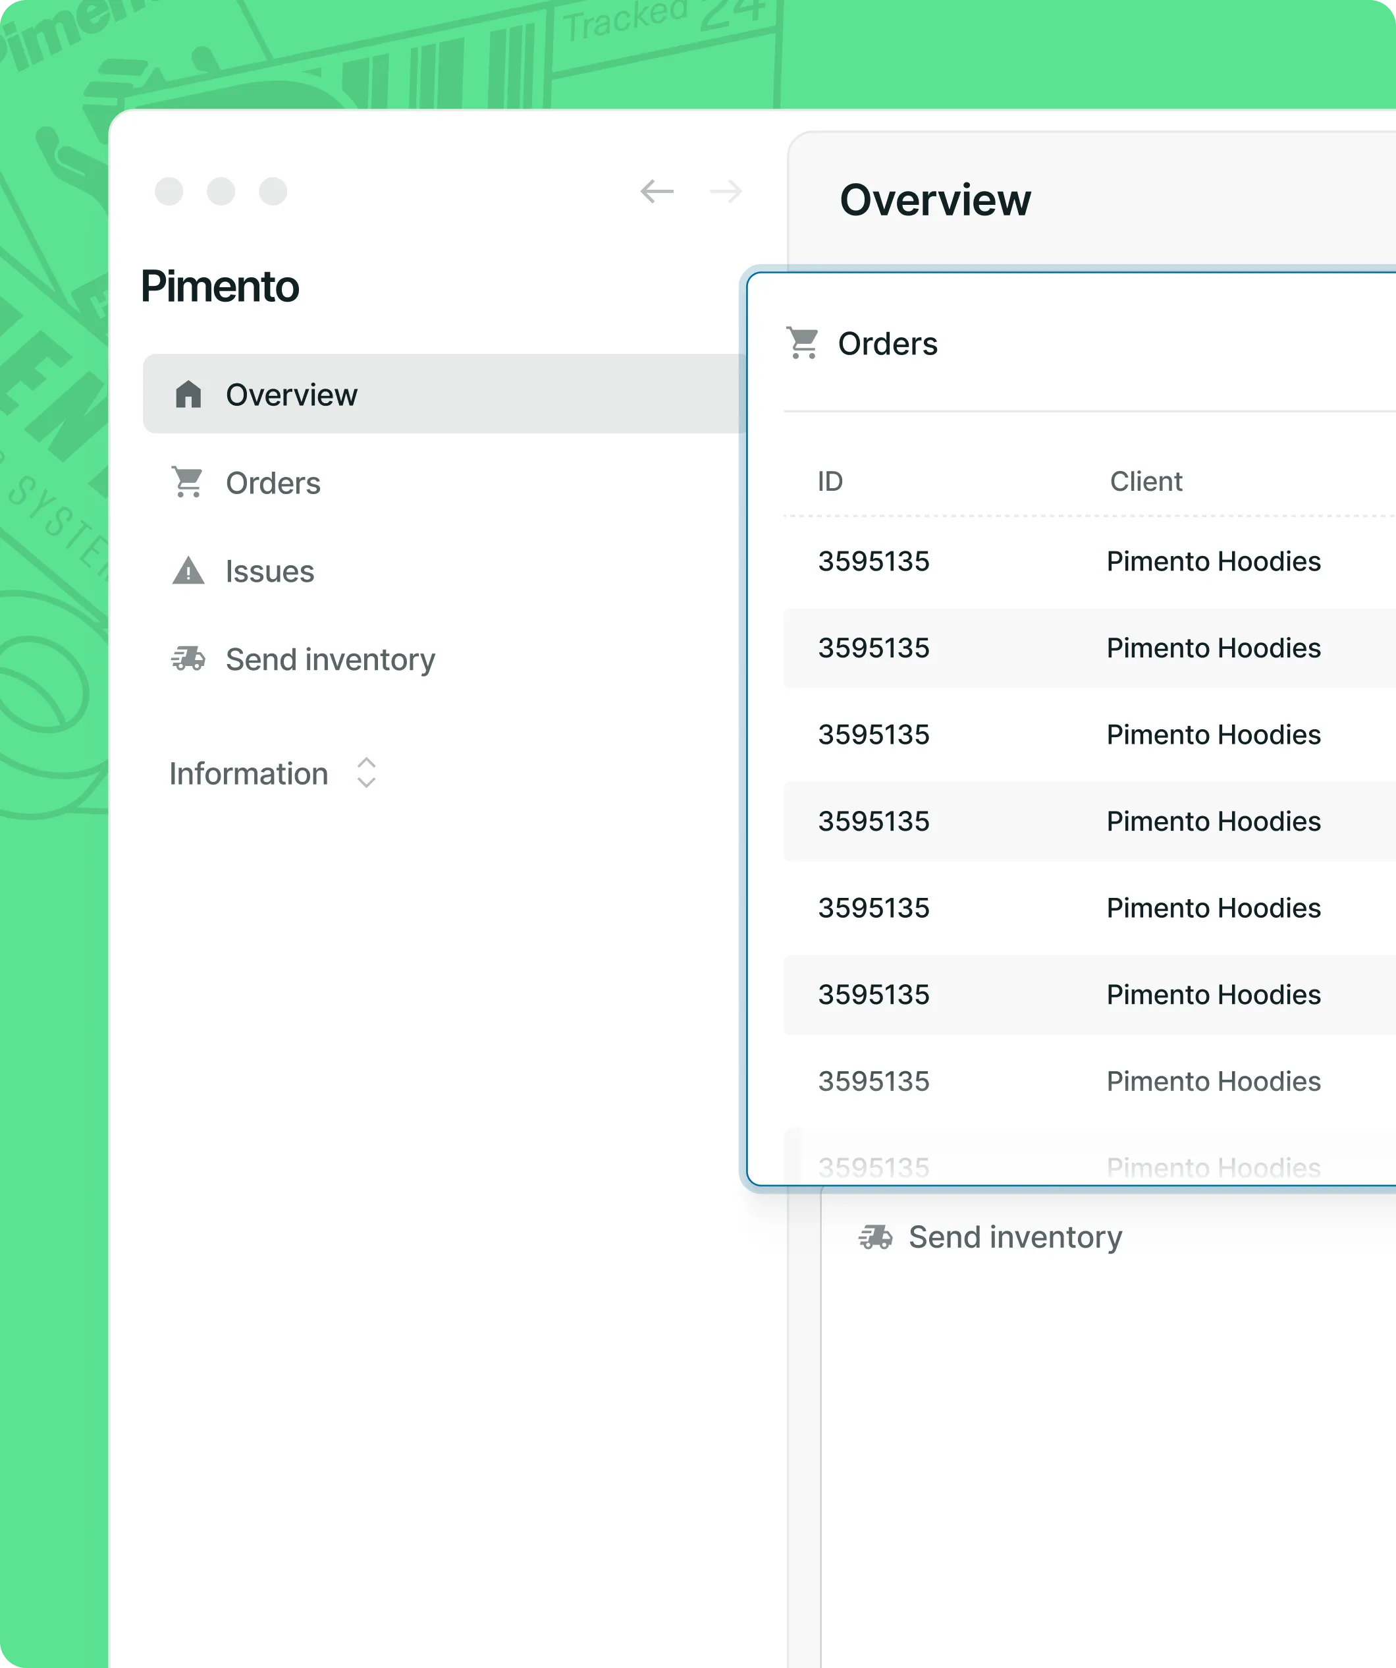Click the sidebar Send inventory truck icon

click(x=188, y=659)
